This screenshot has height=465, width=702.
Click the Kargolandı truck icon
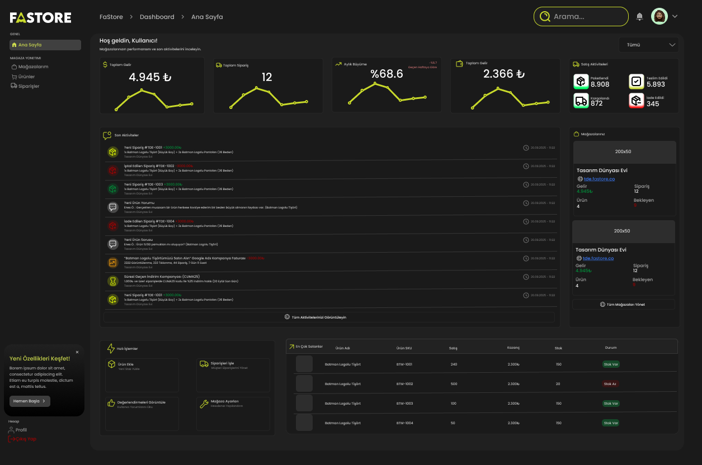click(x=581, y=101)
